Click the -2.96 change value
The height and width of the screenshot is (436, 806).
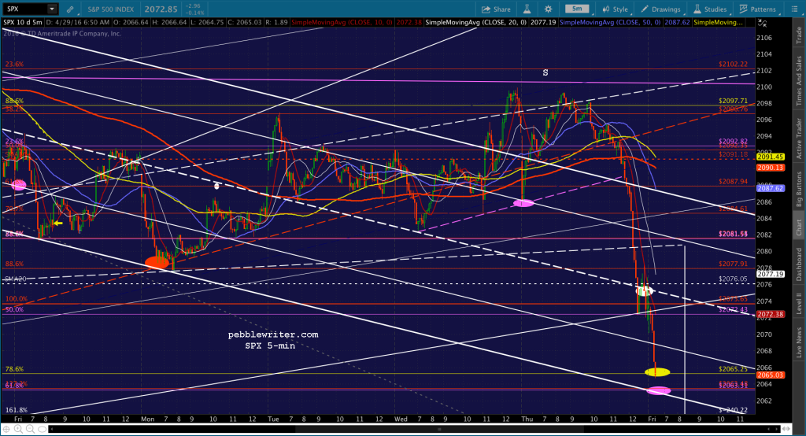pos(192,6)
